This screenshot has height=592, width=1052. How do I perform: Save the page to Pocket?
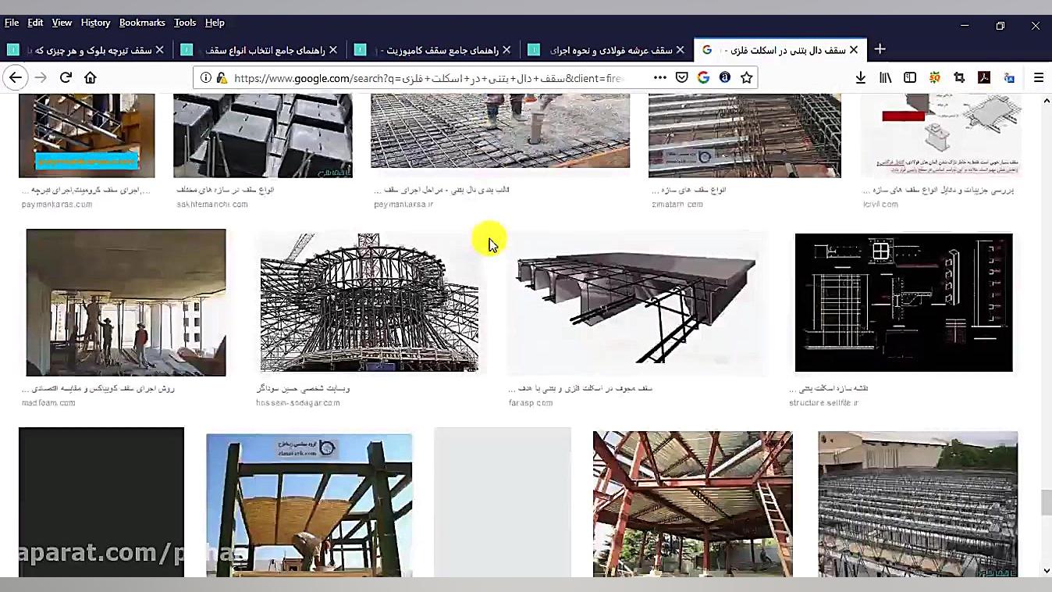682,77
